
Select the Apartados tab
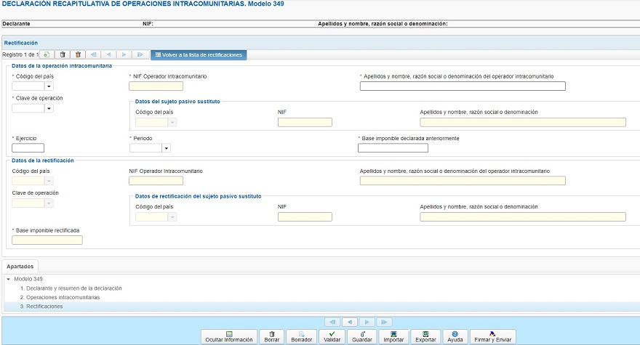20,267
